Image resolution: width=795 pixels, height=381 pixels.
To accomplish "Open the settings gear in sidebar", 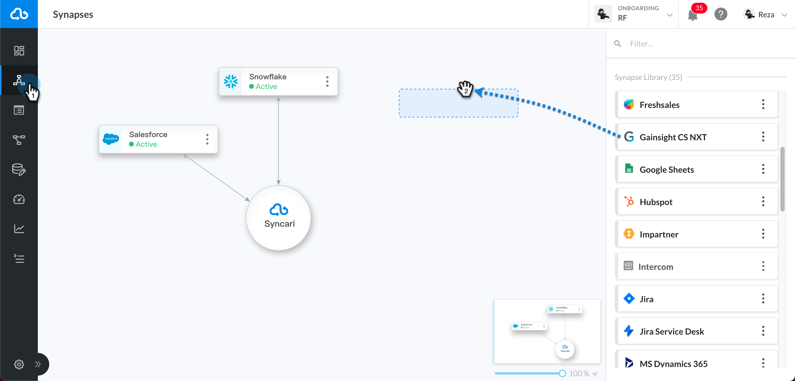I will point(19,364).
